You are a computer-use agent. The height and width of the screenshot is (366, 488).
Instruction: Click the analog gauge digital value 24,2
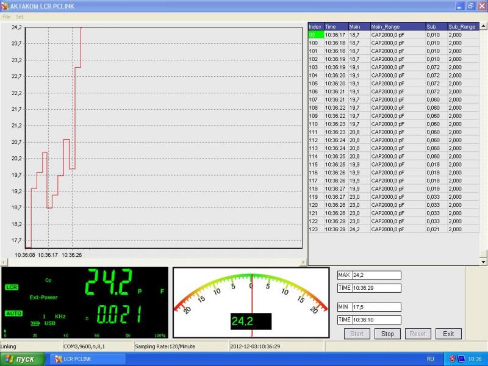coord(251,321)
